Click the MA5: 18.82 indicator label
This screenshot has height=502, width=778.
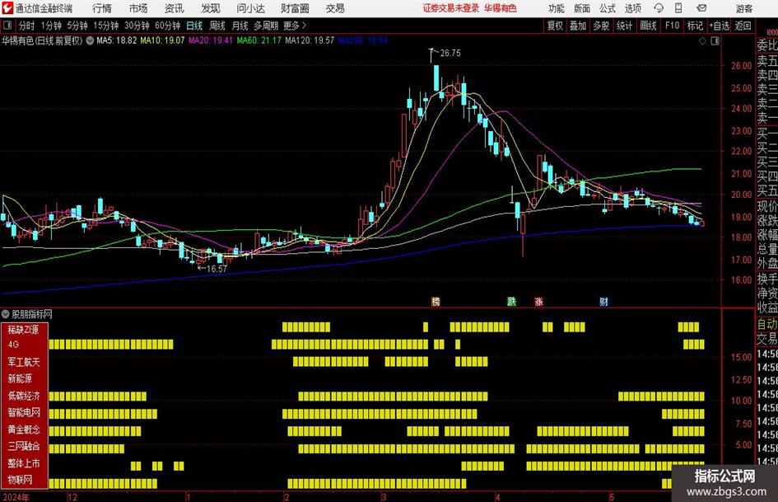pyautogui.click(x=116, y=40)
